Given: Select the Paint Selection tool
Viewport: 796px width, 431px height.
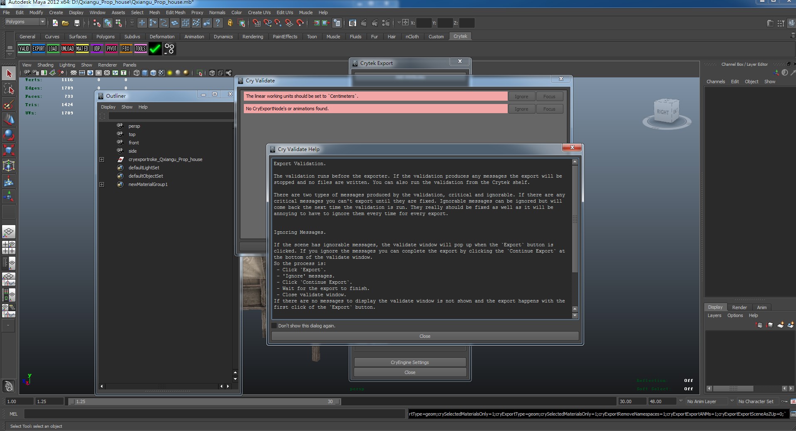Looking at the screenshot, I should tap(9, 104).
